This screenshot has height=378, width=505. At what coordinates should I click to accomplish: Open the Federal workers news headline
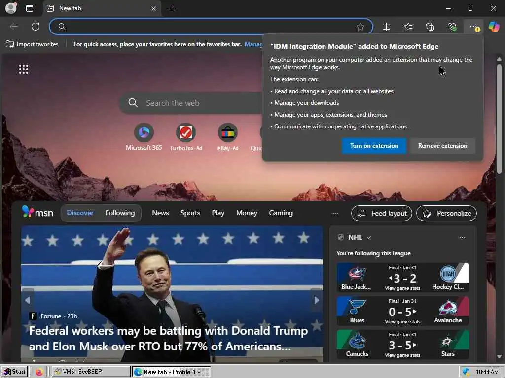[x=169, y=339]
